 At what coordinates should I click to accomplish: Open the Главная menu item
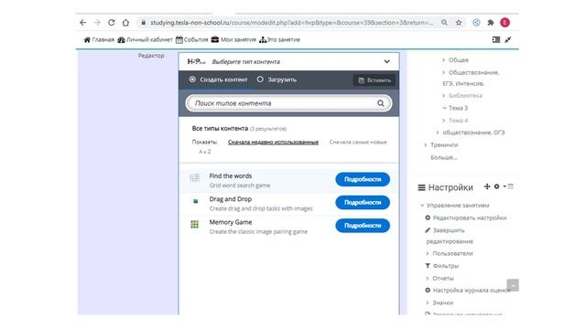coord(99,39)
